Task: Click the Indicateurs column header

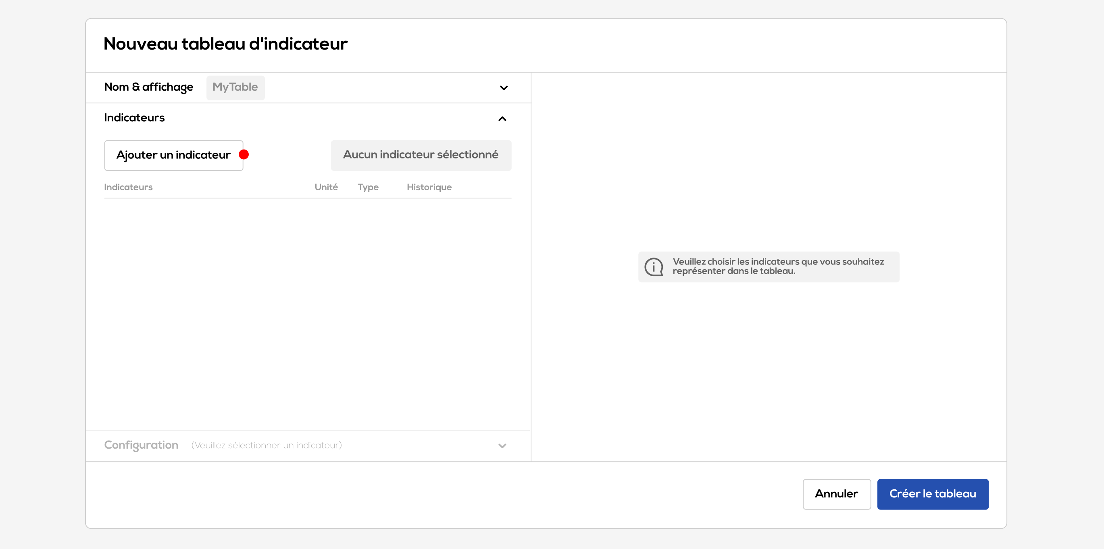Action: pos(128,187)
